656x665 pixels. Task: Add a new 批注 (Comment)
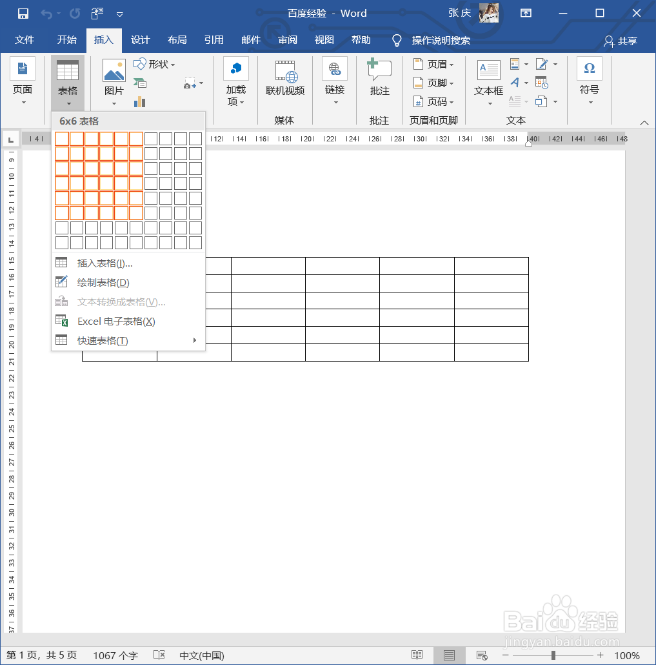tap(379, 77)
